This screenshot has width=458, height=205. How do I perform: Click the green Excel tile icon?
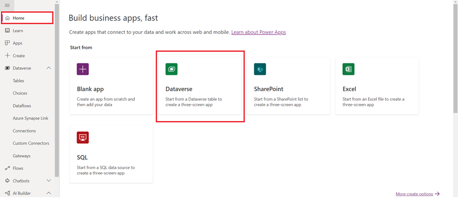pyautogui.click(x=349, y=69)
